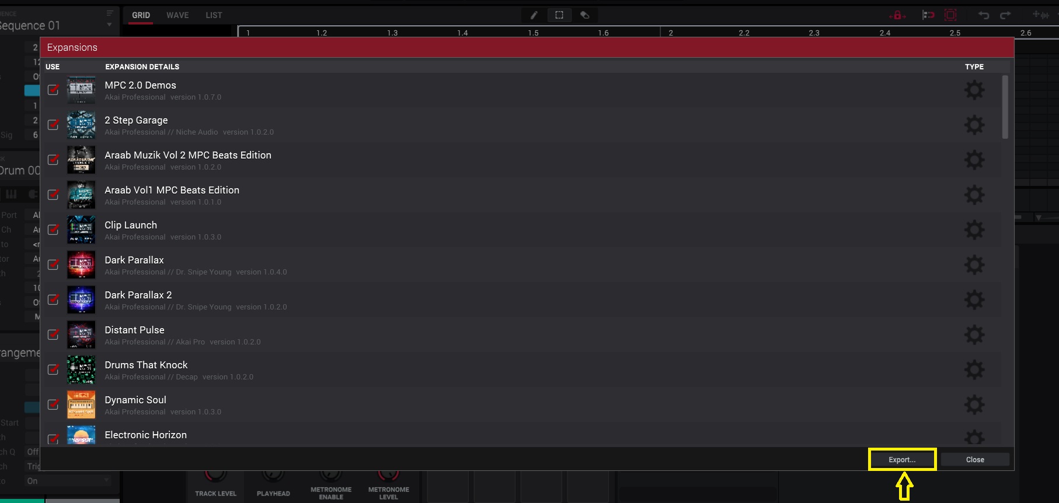Adjust the PLAYHEAD knob
1059x503 pixels.
coord(273,477)
